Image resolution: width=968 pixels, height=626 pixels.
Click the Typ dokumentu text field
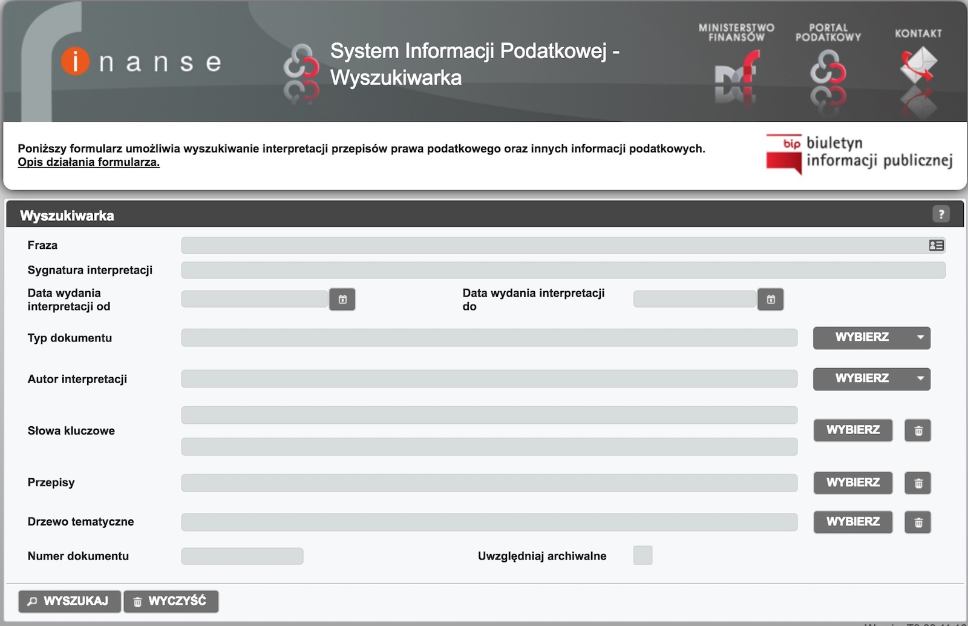pos(489,338)
